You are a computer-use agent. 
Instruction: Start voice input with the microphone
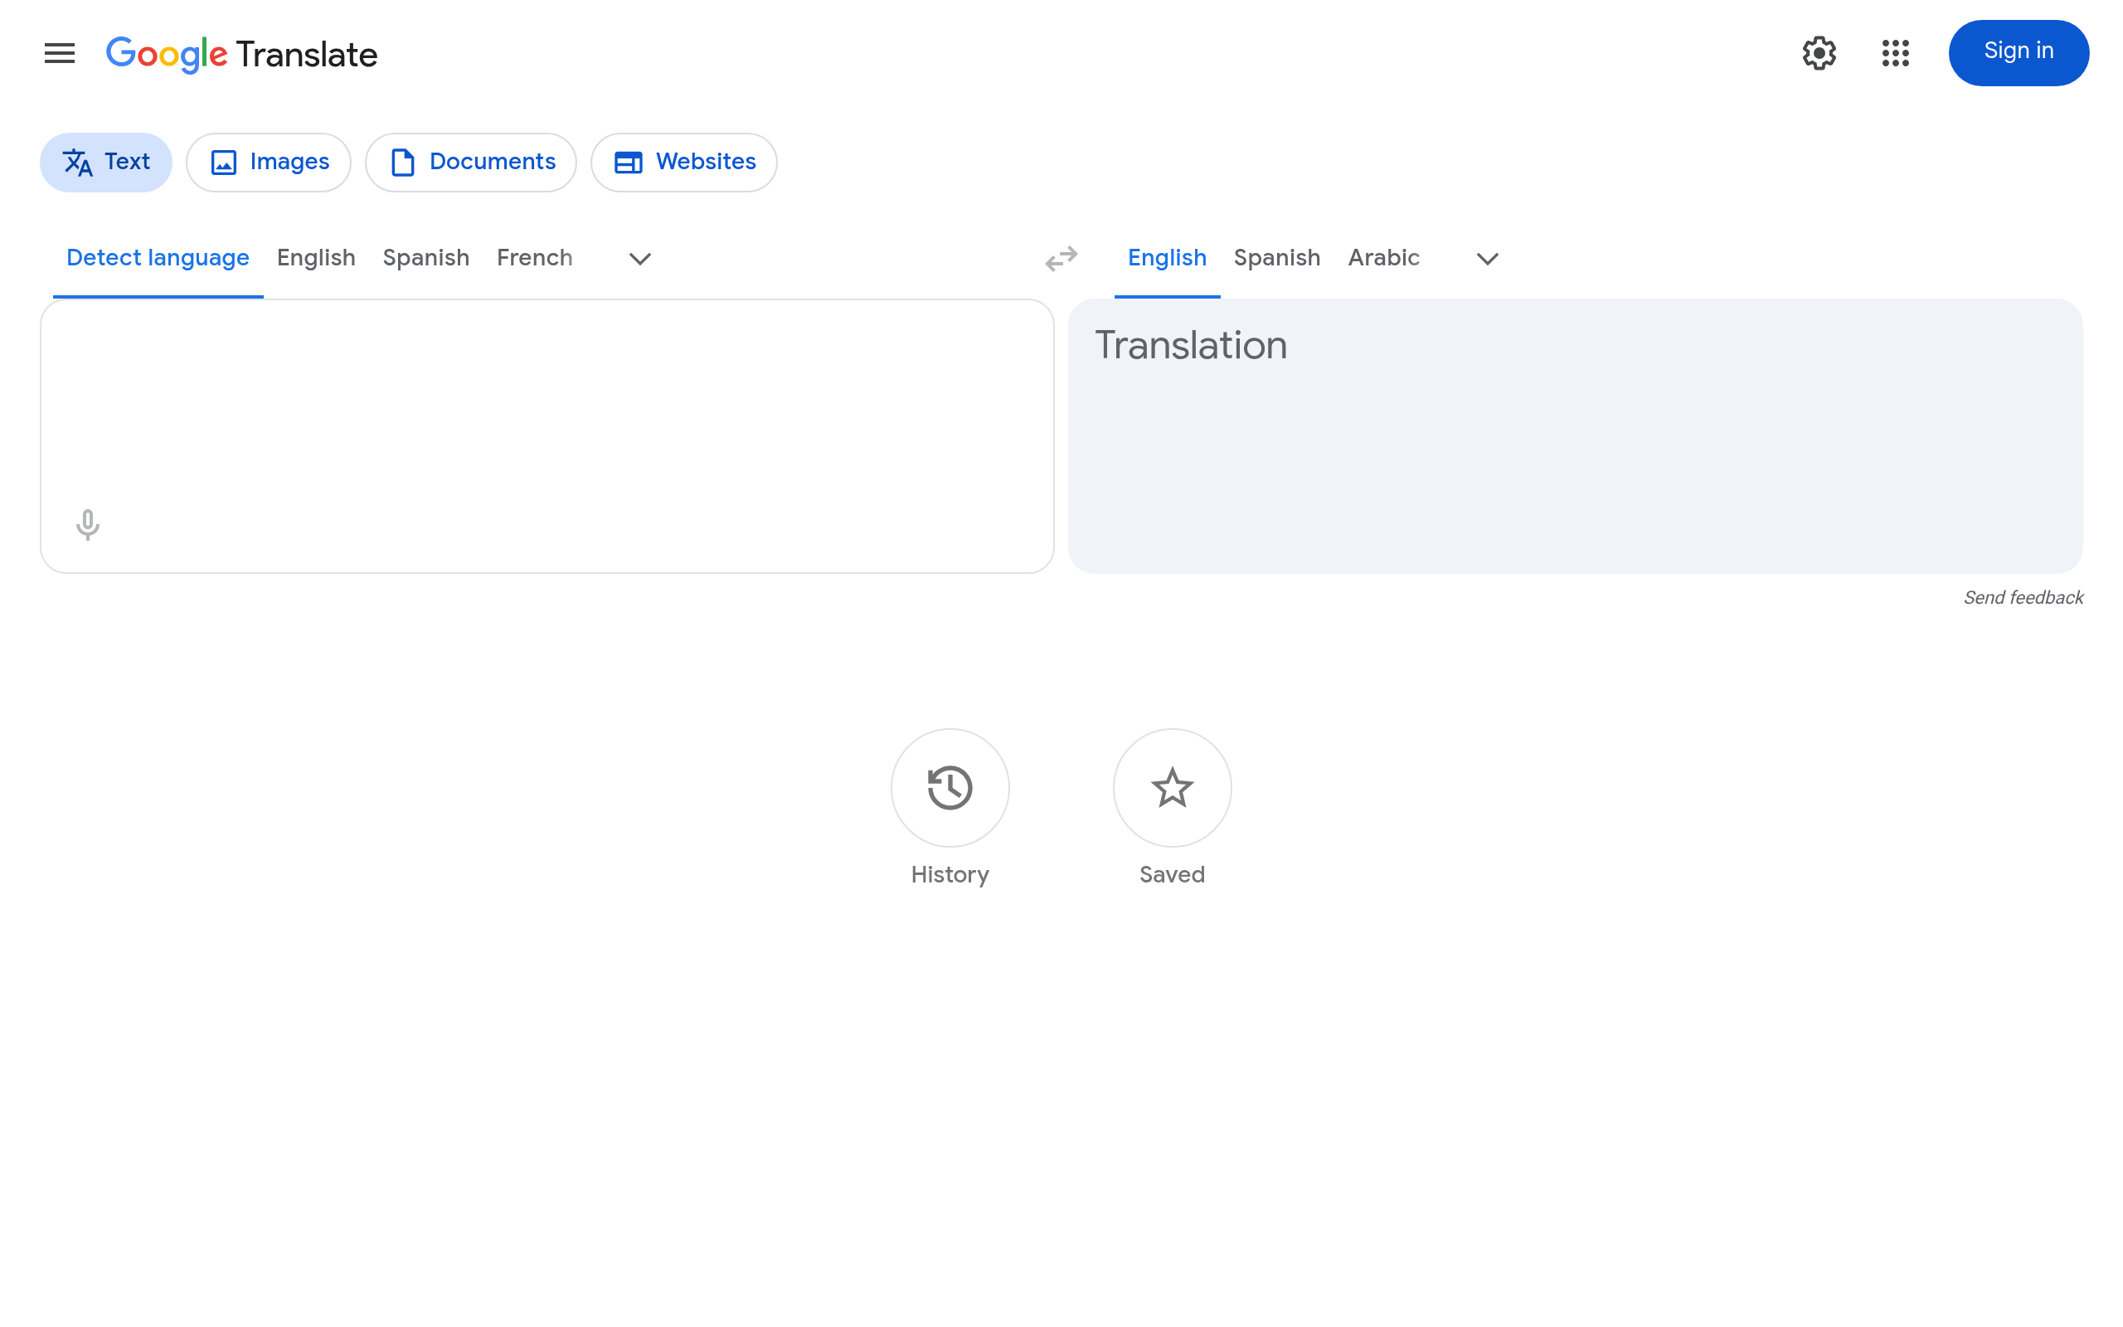[88, 524]
